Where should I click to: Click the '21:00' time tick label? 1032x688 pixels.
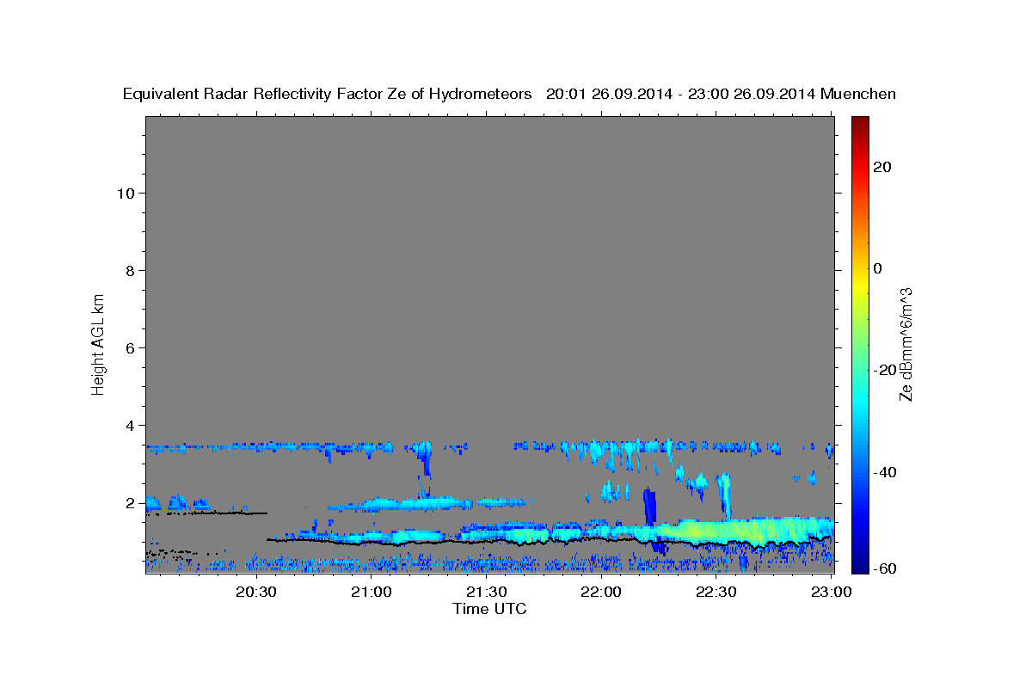372,592
